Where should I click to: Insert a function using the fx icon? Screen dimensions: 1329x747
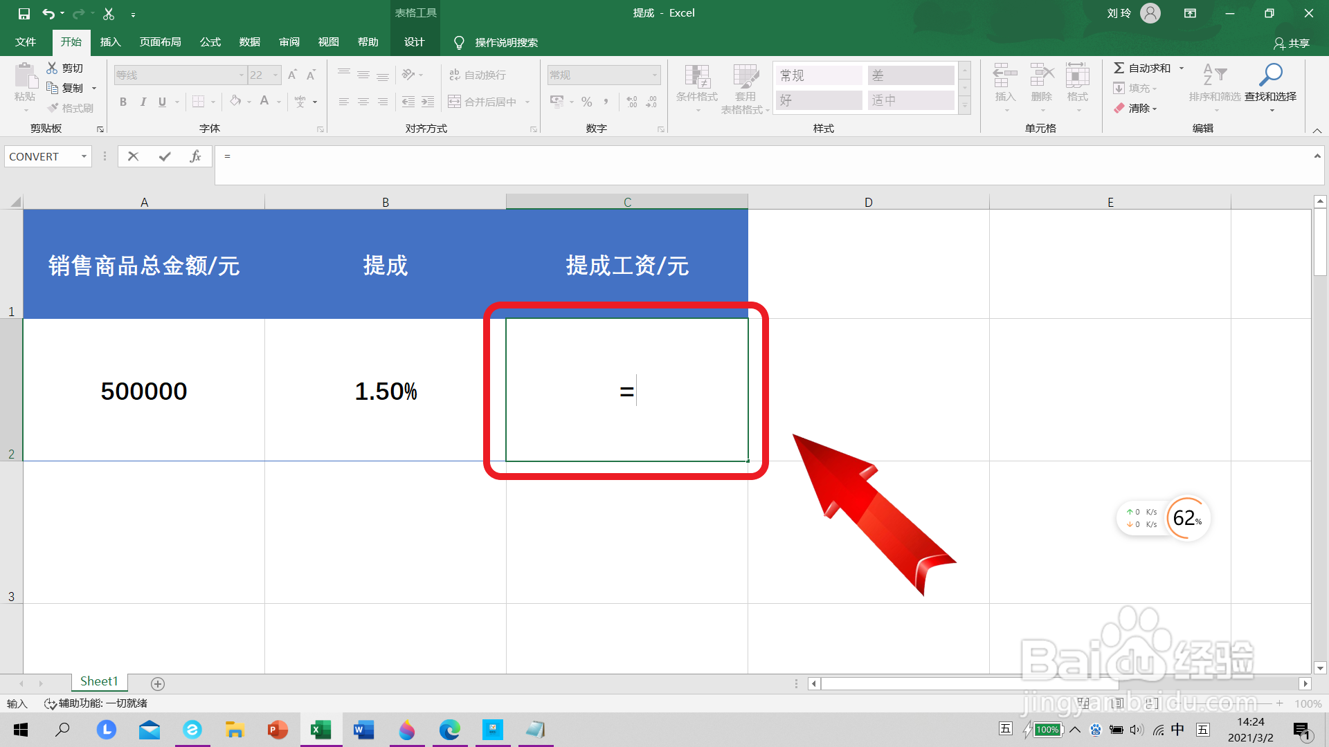pyautogui.click(x=195, y=156)
